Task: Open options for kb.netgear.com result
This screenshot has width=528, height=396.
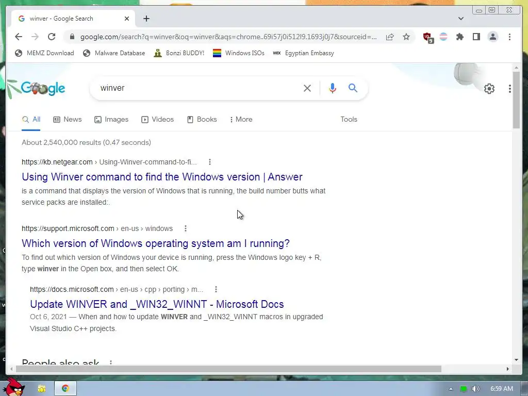Action: (x=210, y=162)
